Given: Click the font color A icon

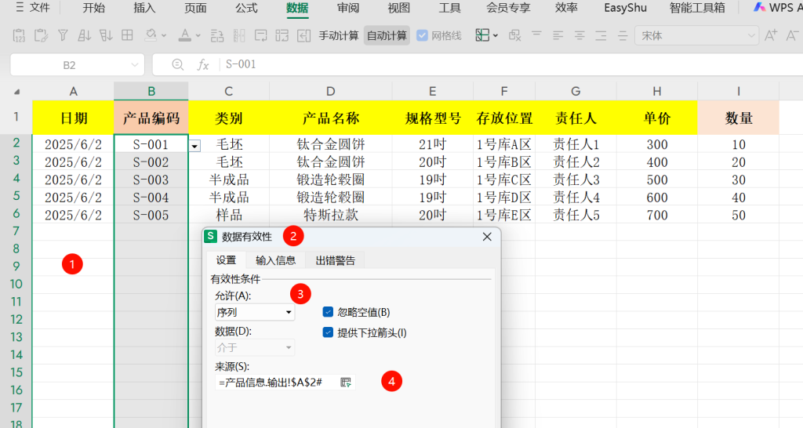Looking at the screenshot, I should [x=185, y=35].
